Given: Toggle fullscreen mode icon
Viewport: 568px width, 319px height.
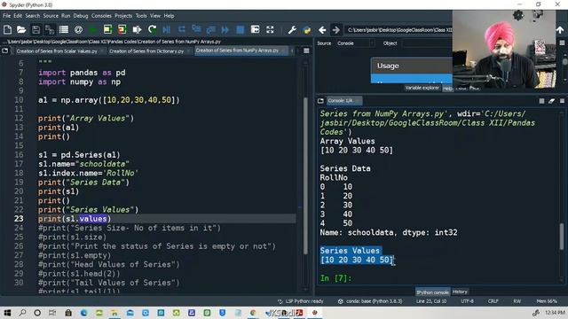Looking at the screenshot, I should click(270, 29).
